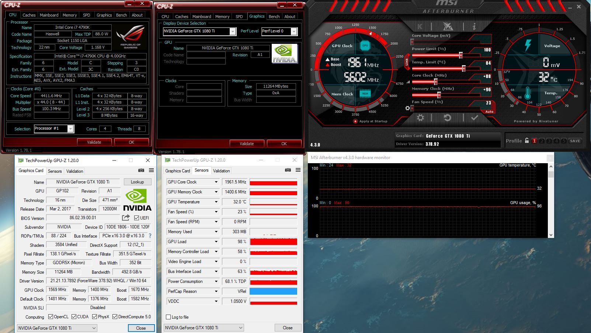Toggle Apply at Startup in Afterburner
Screen dimensions: 591x333
click(x=355, y=121)
